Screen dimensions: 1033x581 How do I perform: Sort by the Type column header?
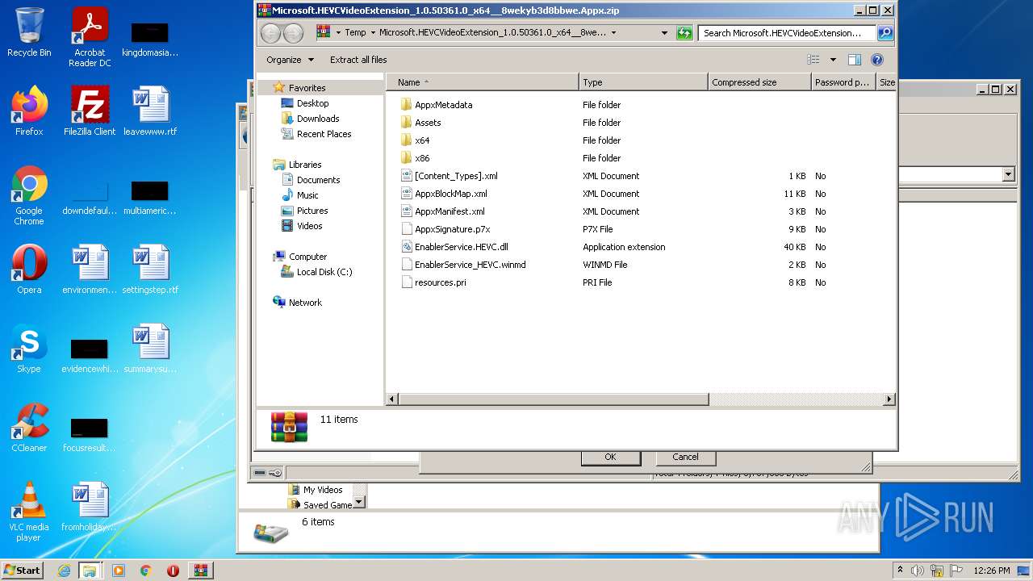click(643, 82)
